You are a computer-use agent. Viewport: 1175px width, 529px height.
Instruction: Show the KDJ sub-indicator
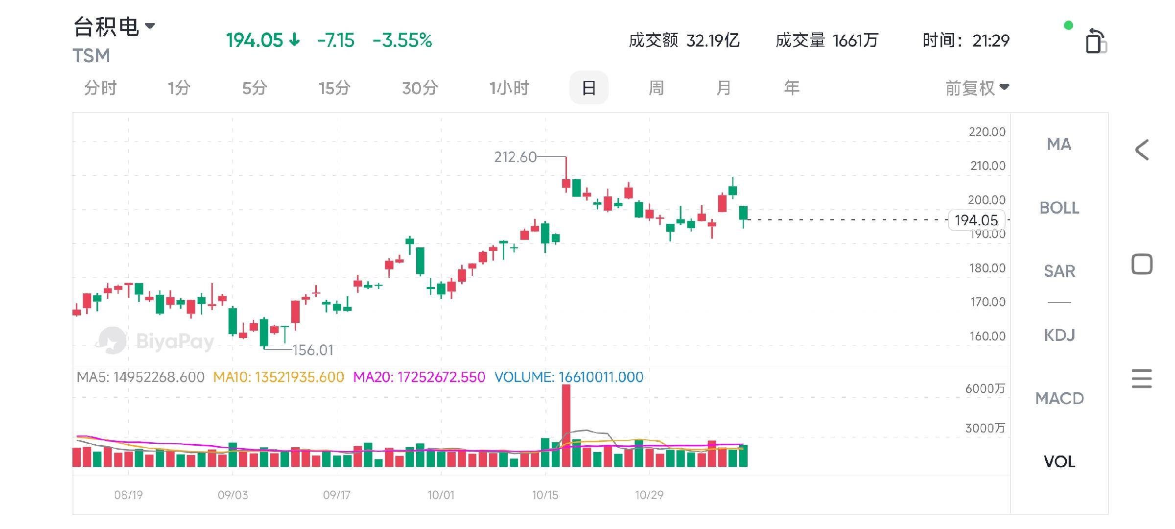pos(1059,335)
